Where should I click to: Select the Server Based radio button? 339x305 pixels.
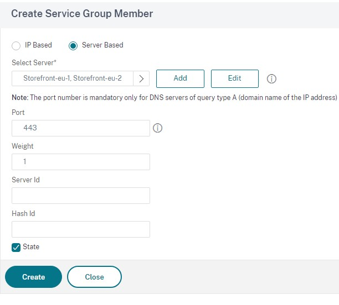73,45
